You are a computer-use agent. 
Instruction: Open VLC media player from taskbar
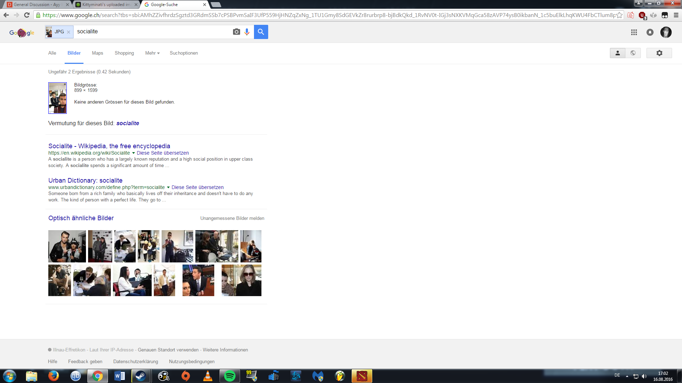click(x=208, y=376)
